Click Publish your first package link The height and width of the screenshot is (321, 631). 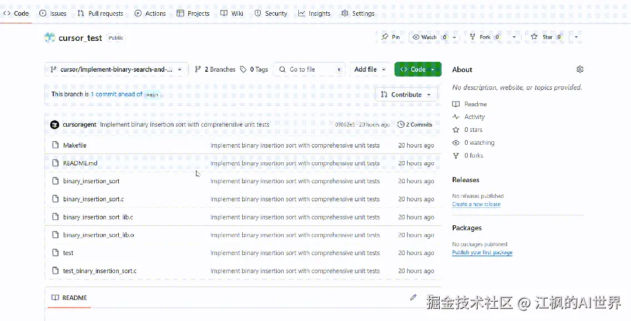tap(482, 252)
